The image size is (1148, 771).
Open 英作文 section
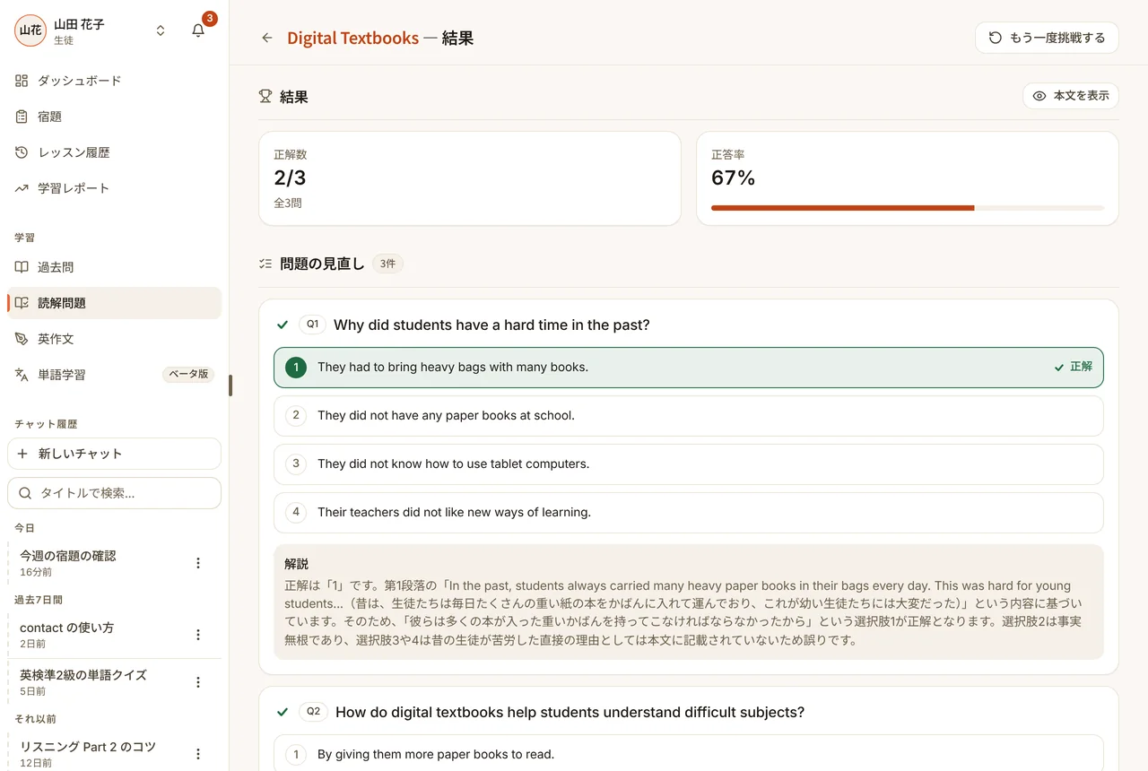coord(114,339)
